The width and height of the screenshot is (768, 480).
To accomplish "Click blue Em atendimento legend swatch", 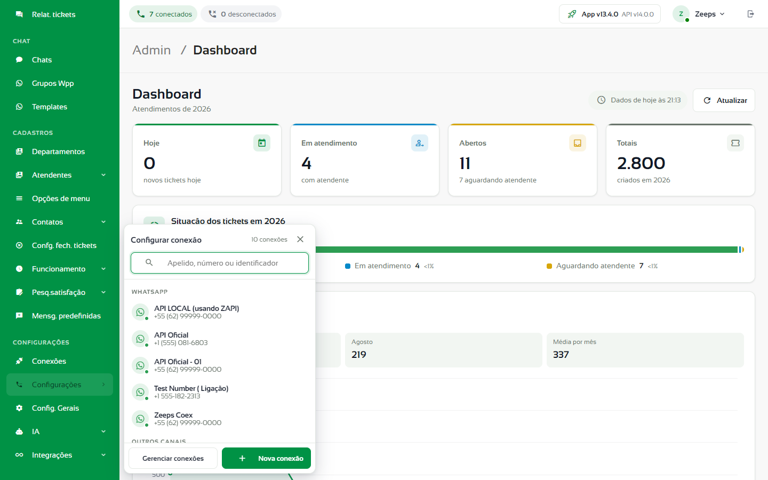I will tap(348, 266).
